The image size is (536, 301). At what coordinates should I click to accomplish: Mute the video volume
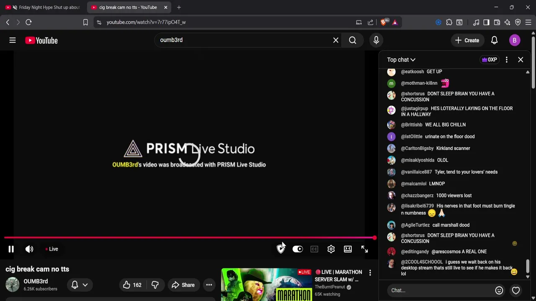point(29,249)
